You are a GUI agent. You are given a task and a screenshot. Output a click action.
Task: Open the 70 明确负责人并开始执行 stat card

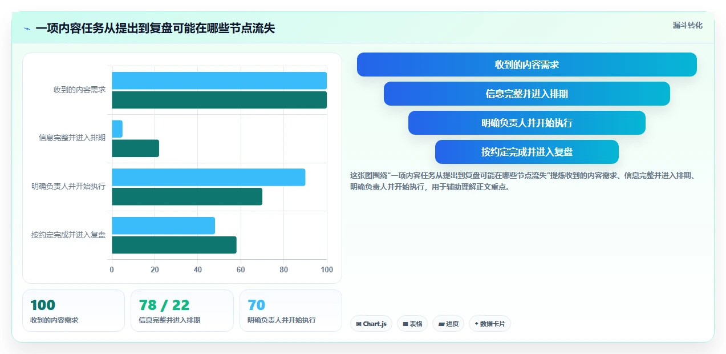coord(290,311)
